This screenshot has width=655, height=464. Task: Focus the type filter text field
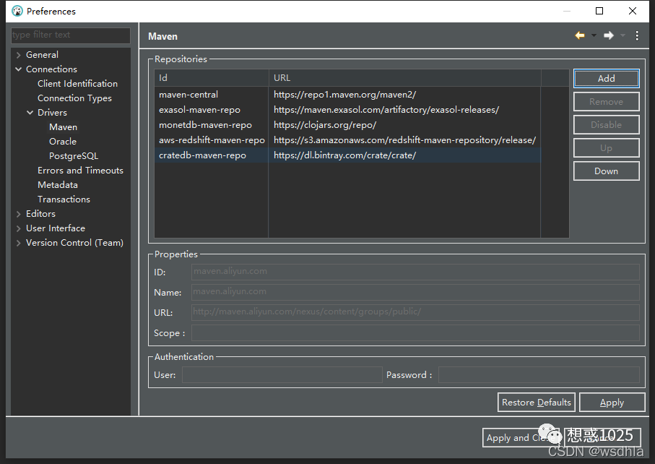point(71,35)
